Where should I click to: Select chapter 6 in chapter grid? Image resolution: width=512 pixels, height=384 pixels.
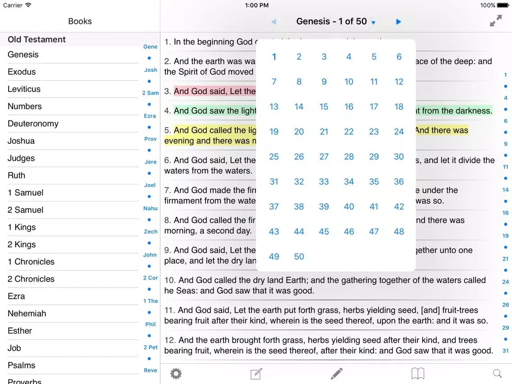coord(399,57)
